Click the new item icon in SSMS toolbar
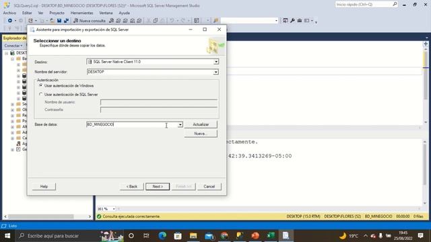 pyautogui.click(x=30, y=21)
